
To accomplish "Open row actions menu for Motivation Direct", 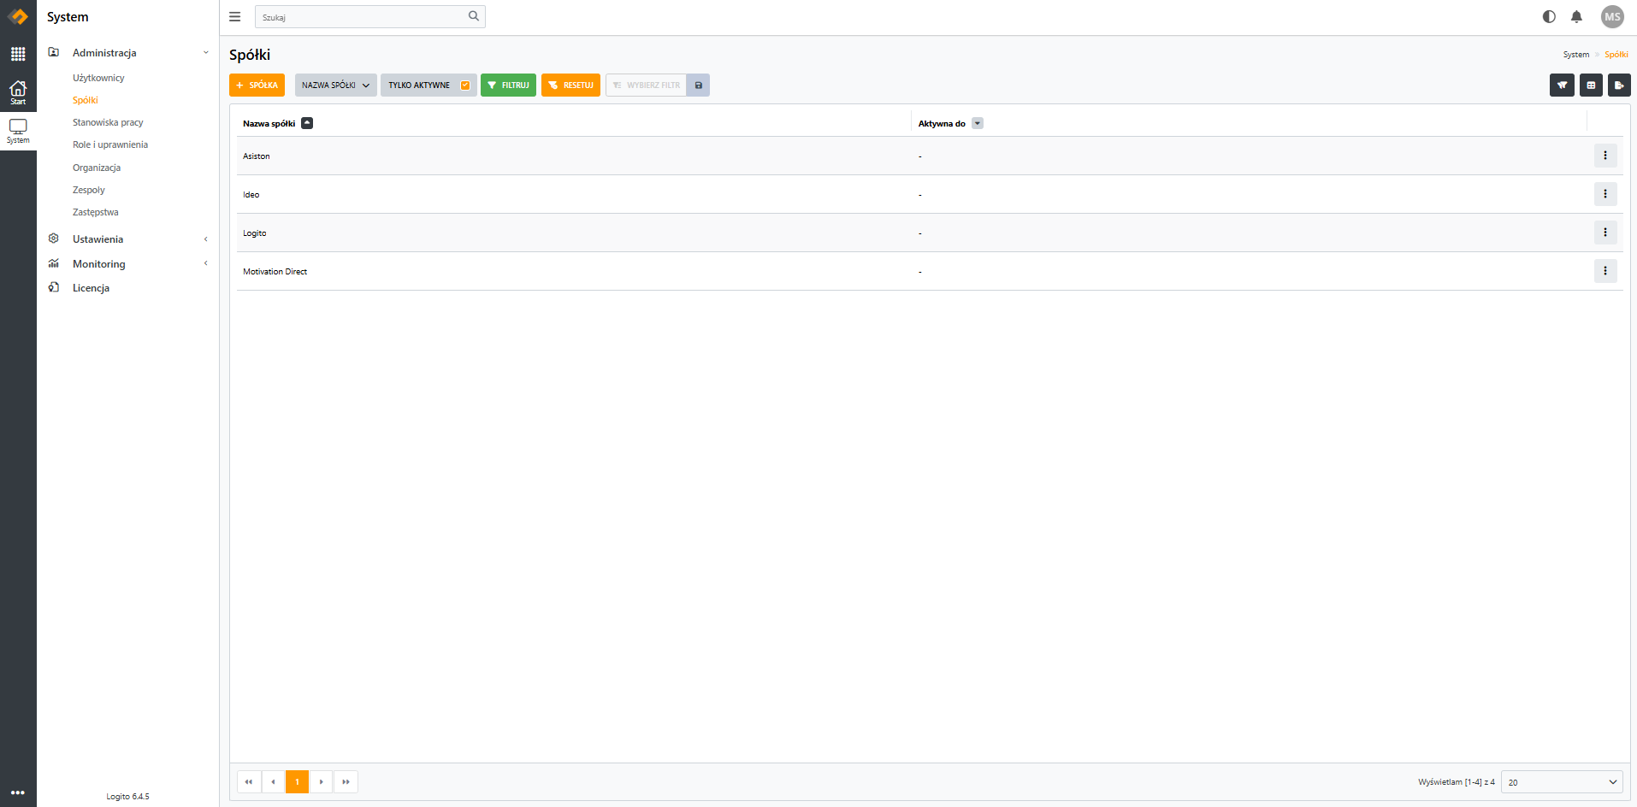I will pyautogui.click(x=1605, y=271).
